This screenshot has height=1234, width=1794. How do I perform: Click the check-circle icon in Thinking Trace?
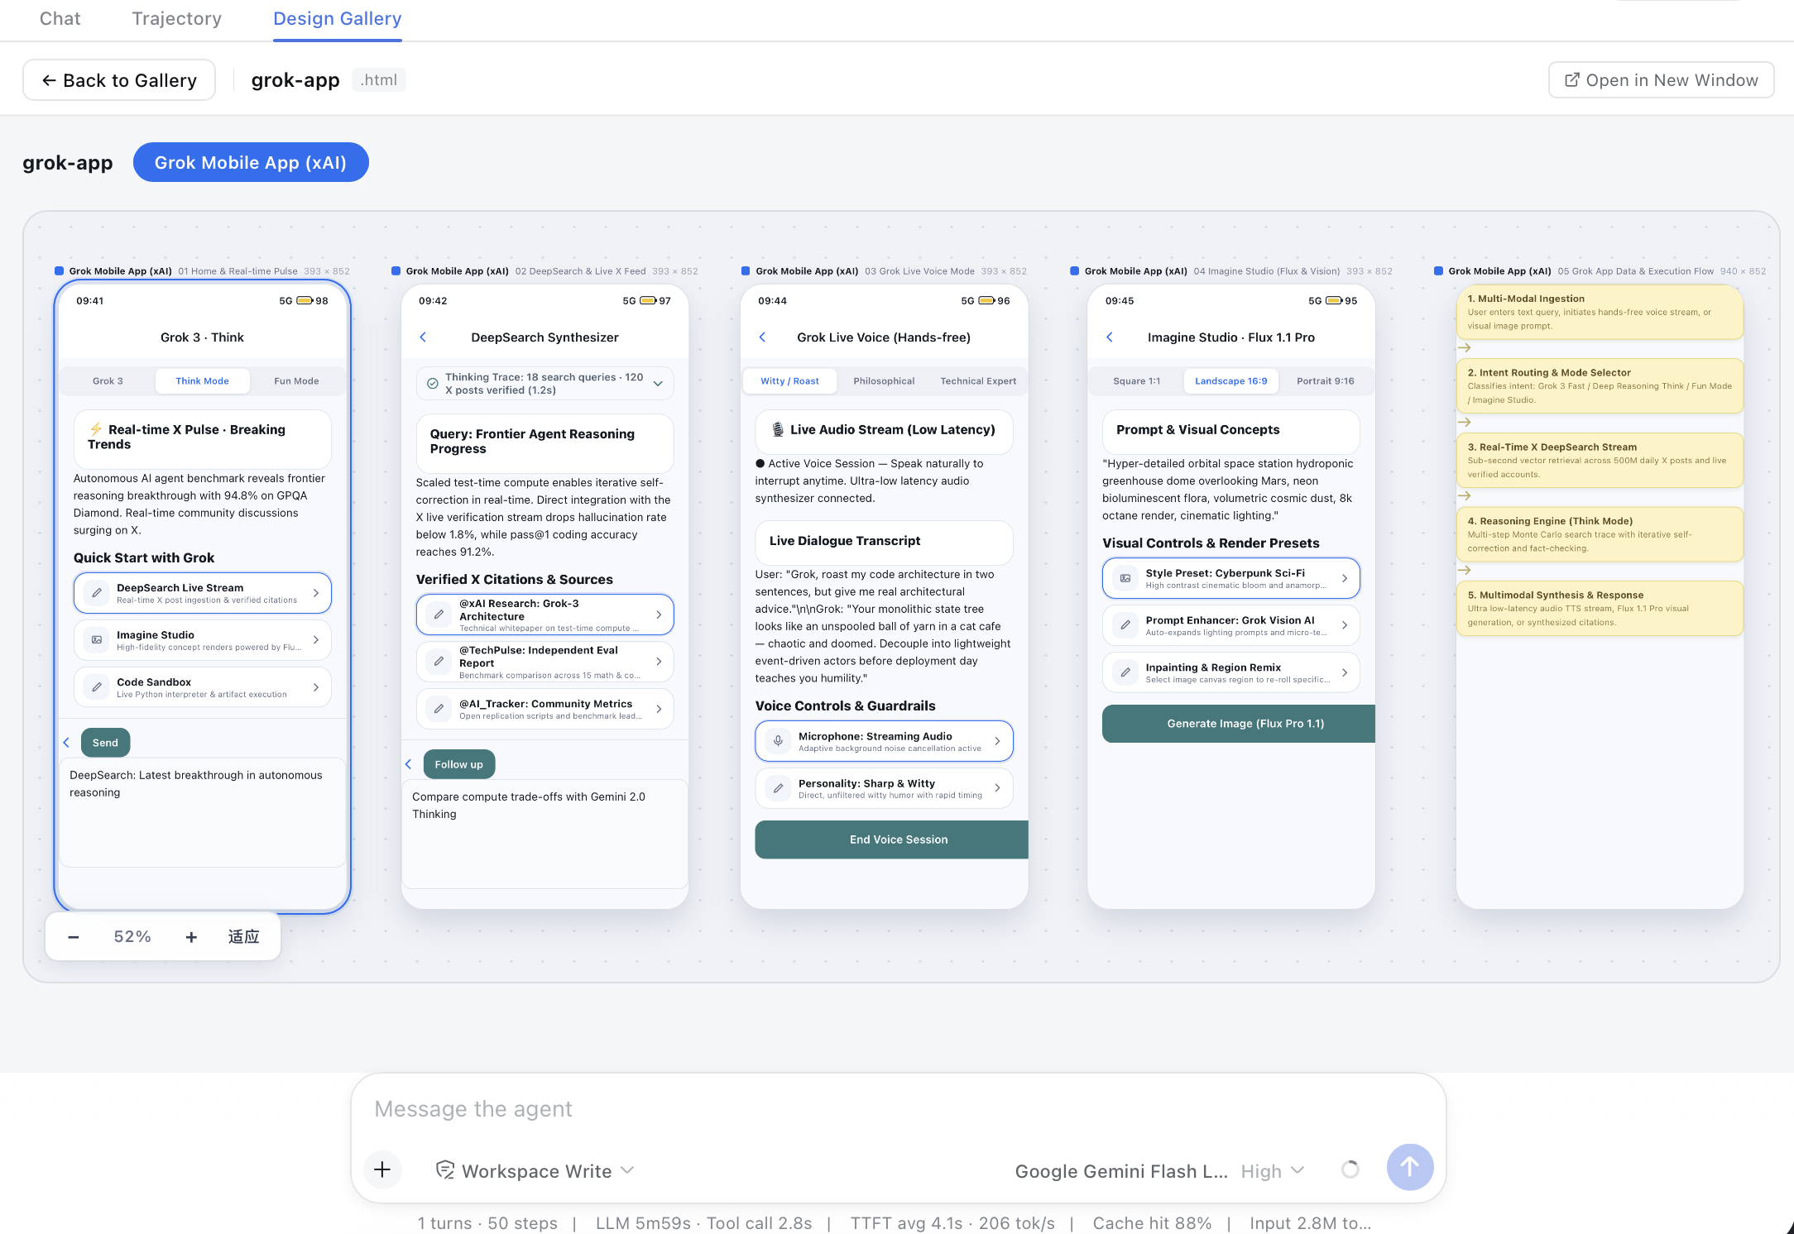432,384
